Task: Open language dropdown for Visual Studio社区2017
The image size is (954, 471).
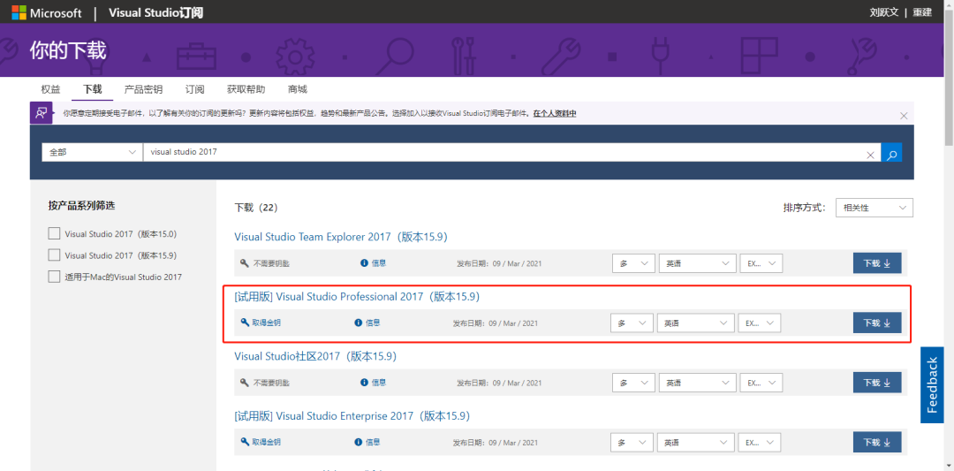Action: 697,383
